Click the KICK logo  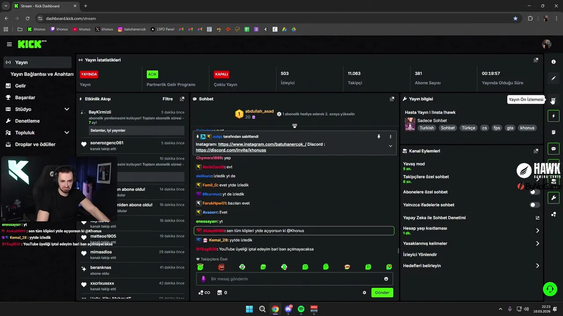(32, 44)
